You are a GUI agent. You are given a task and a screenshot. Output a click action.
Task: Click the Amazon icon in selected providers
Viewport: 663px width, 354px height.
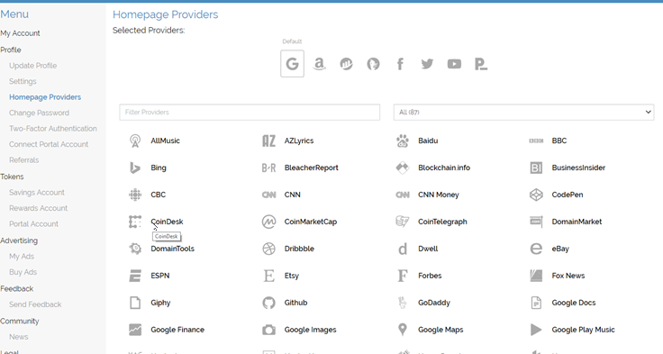319,64
